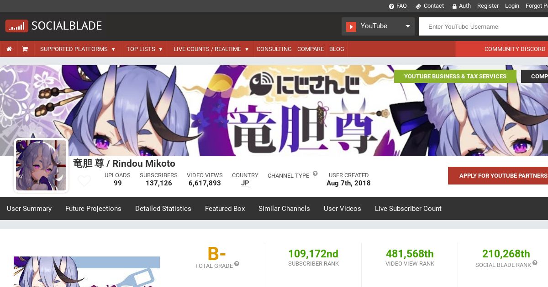The height and width of the screenshot is (287, 548).
Task: Expand Supported Platforms dropdown menu
Action: click(78, 49)
